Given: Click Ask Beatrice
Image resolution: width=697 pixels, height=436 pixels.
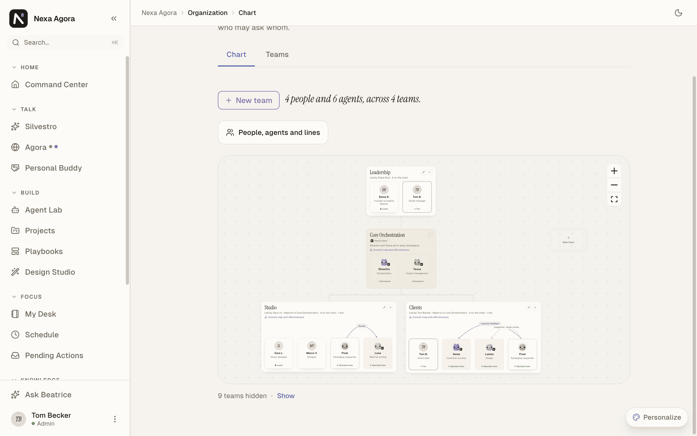Looking at the screenshot, I should coord(65,395).
